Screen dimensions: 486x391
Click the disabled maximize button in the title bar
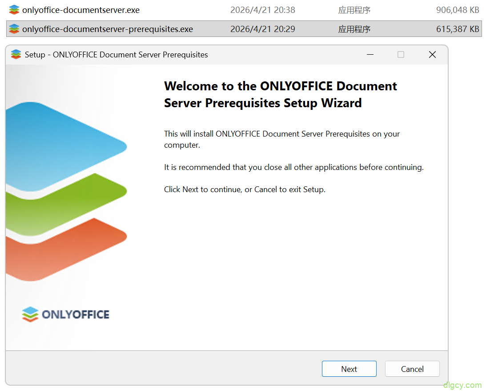click(x=401, y=55)
